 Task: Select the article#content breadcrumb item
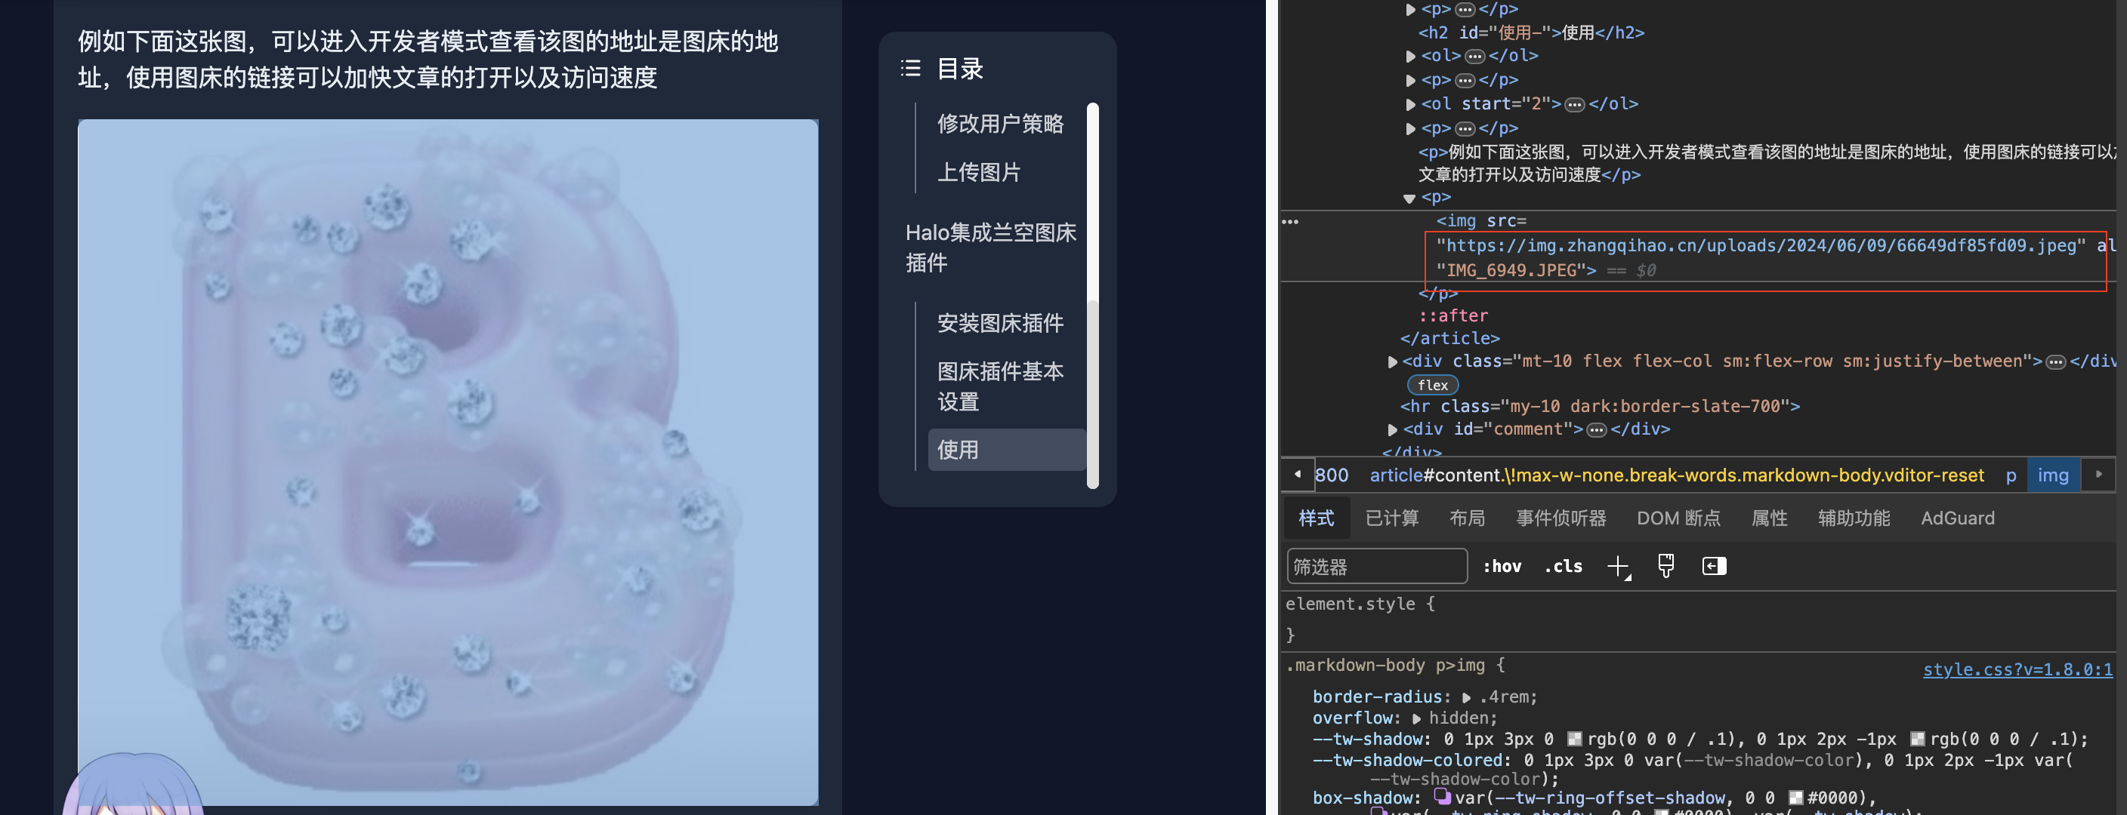coord(1676,475)
